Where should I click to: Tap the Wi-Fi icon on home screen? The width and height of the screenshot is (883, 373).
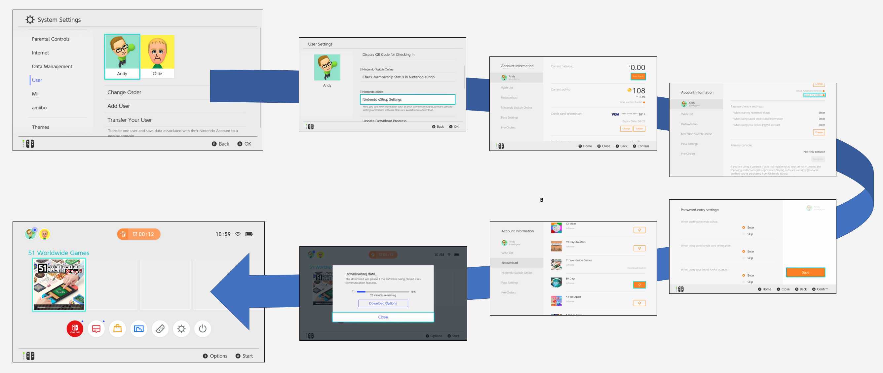[238, 234]
